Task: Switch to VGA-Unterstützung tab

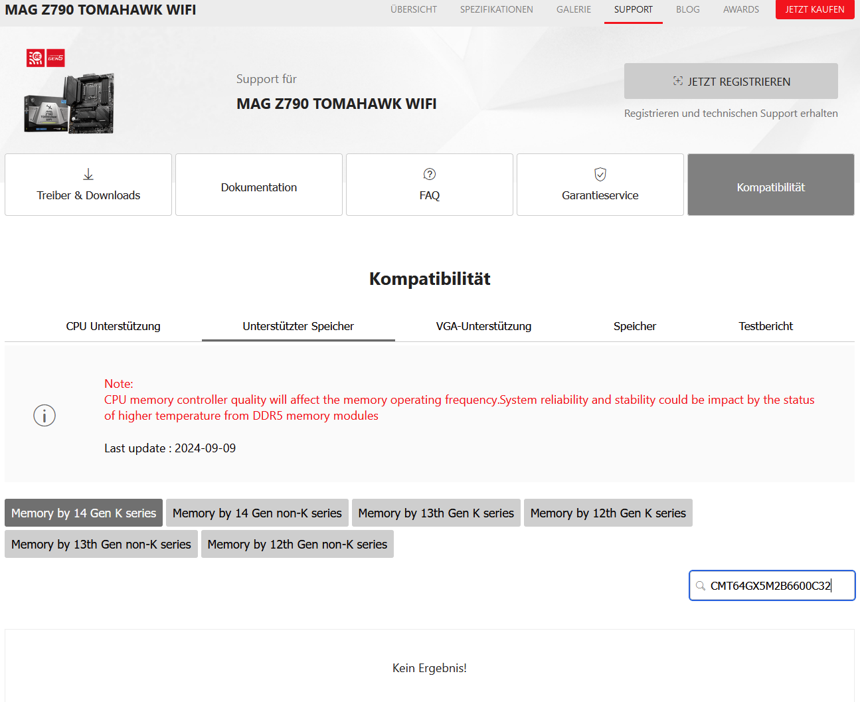Action: coord(483,326)
